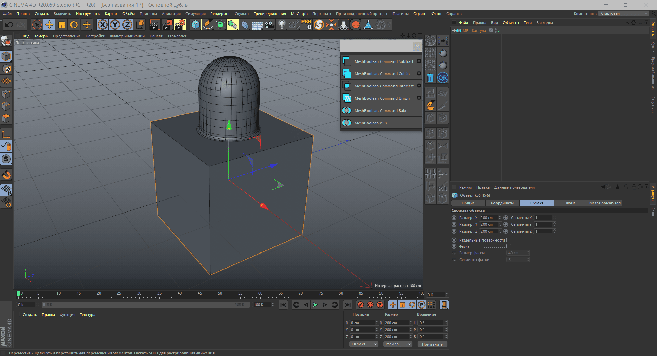Switch to Polygons mode icon
The image size is (657, 356).
click(x=6, y=119)
